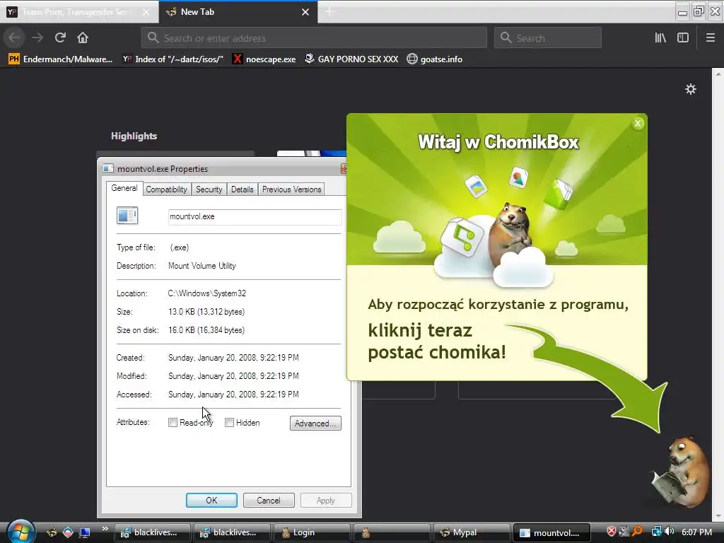This screenshot has width=724, height=543.
Task: Open the browser home page
Action: point(83,38)
